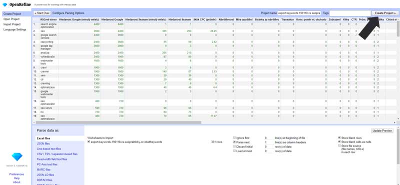
Task: Click the 'google webmaster tools' keyword cell
Action: click(46, 94)
